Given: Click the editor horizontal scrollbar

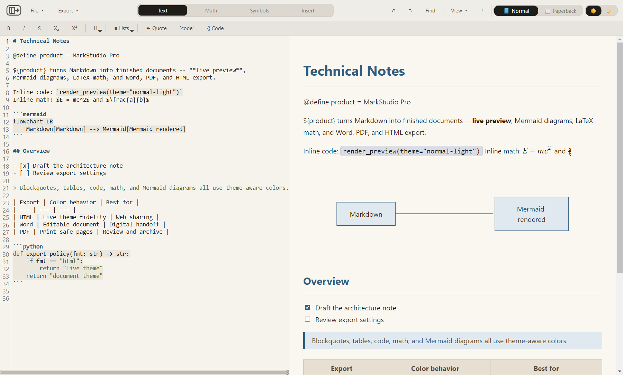Looking at the screenshot, I should (144, 372).
